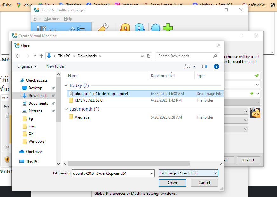277x197 pixels.
Task: Toggle the preview pane icon
Action: click(x=205, y=66)
